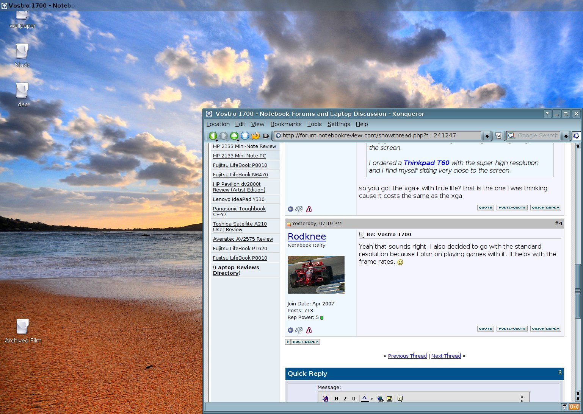583x414 pixels.
Task: Click the Remove Text Formatting icon in Quick Reply
Action: (x=325, y=398)
